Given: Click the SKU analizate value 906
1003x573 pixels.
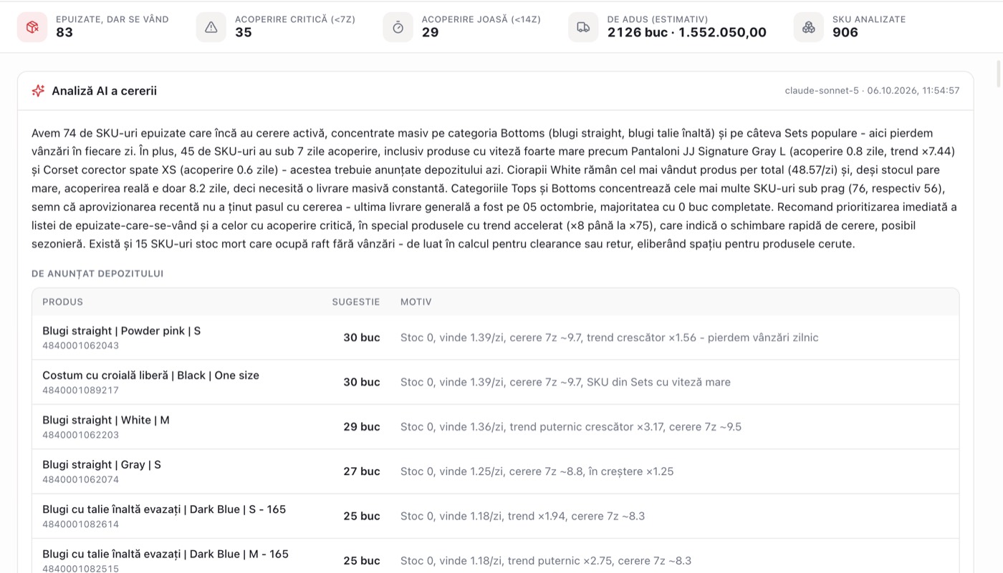Looking at the screenshot, I should coord(845,32).
